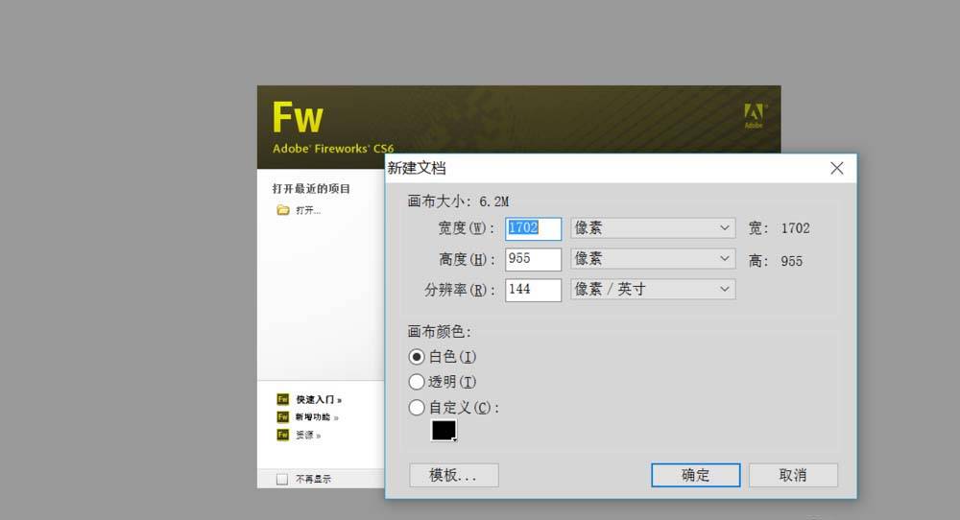The width and height of the screenshot is (960, 520).
Task: Expand the 高度 unit dropdown
Action: tap(653, 259)
